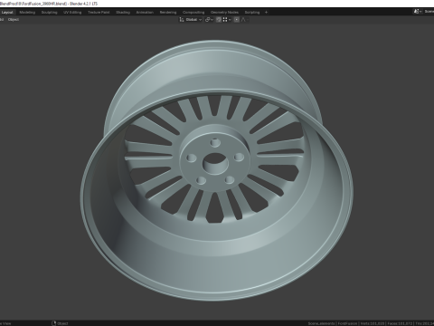Open the Object menu in viewport header
Image resolution: width=434 pixels, height=326 pixels.
14,20
